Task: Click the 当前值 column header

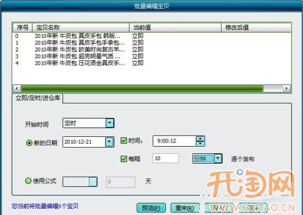Action: (175, 27)
